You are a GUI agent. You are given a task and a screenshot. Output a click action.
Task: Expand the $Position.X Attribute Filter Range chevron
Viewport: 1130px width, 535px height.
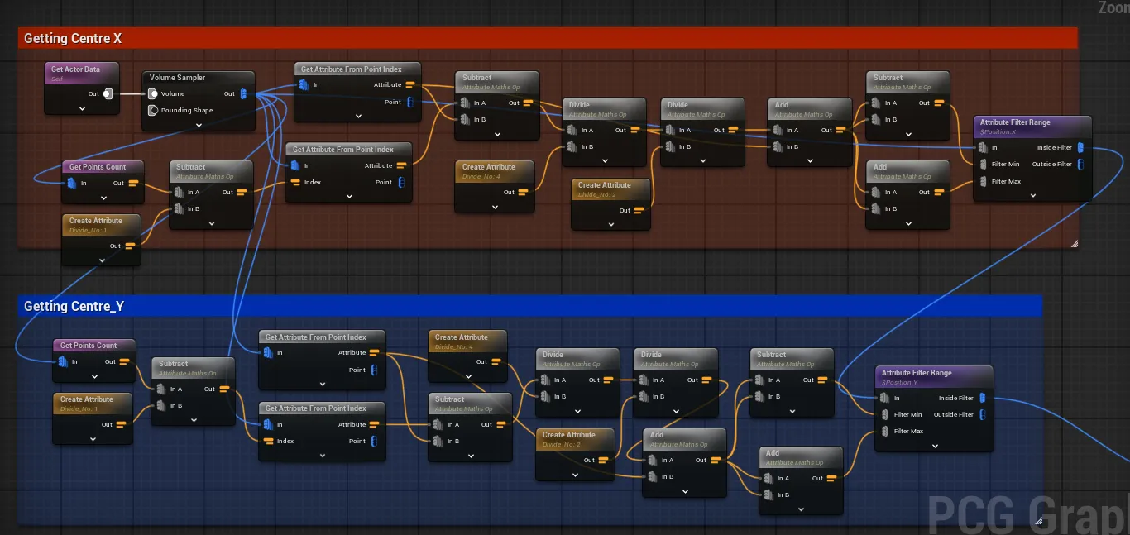click(x=1032, y=196)
